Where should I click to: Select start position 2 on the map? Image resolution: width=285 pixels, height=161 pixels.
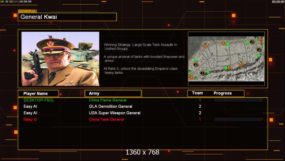point(252,42)
